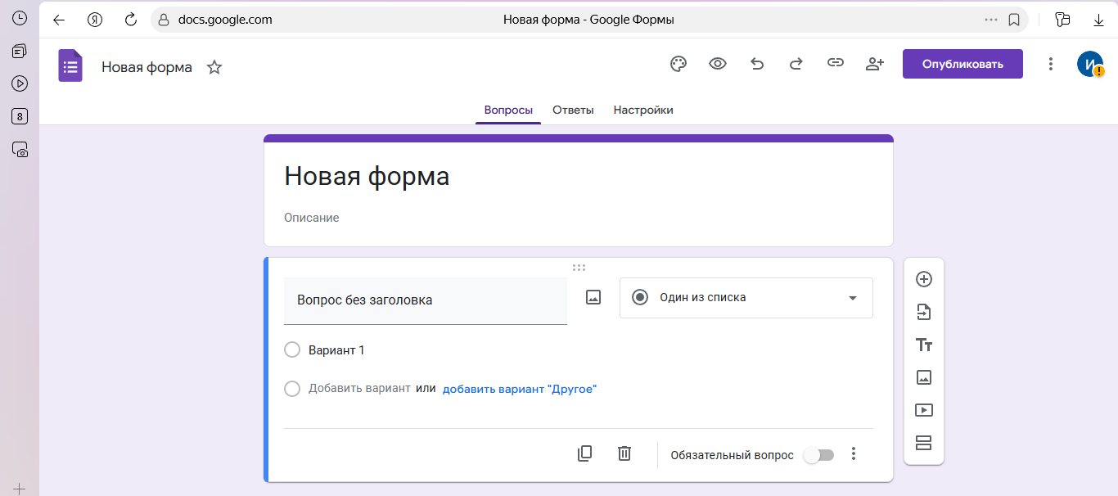Click the radio next to Добавить вариант
This screenshot has height=496, width=1118.
tap(292, 389)
